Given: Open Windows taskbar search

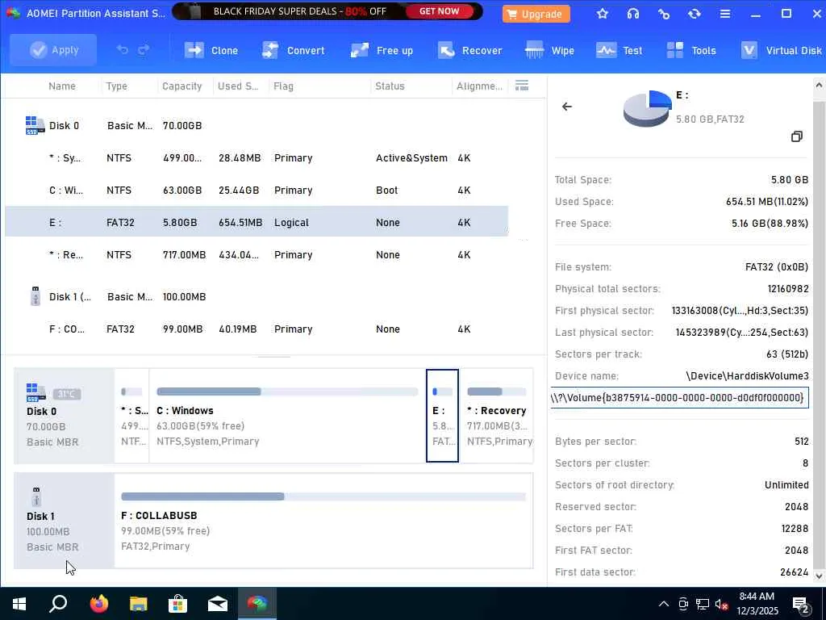Looking at the screenshot, I should coord(58,604).
